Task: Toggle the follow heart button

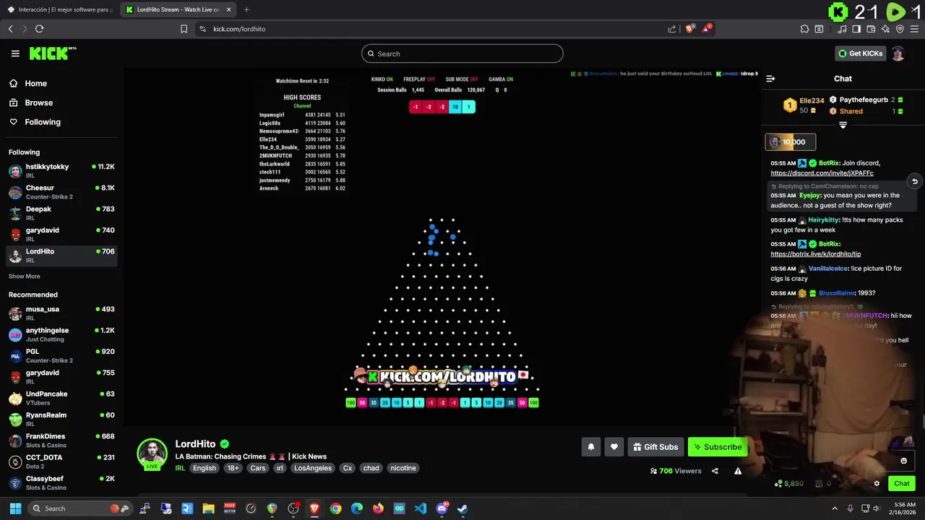Action: coord(614,447)
